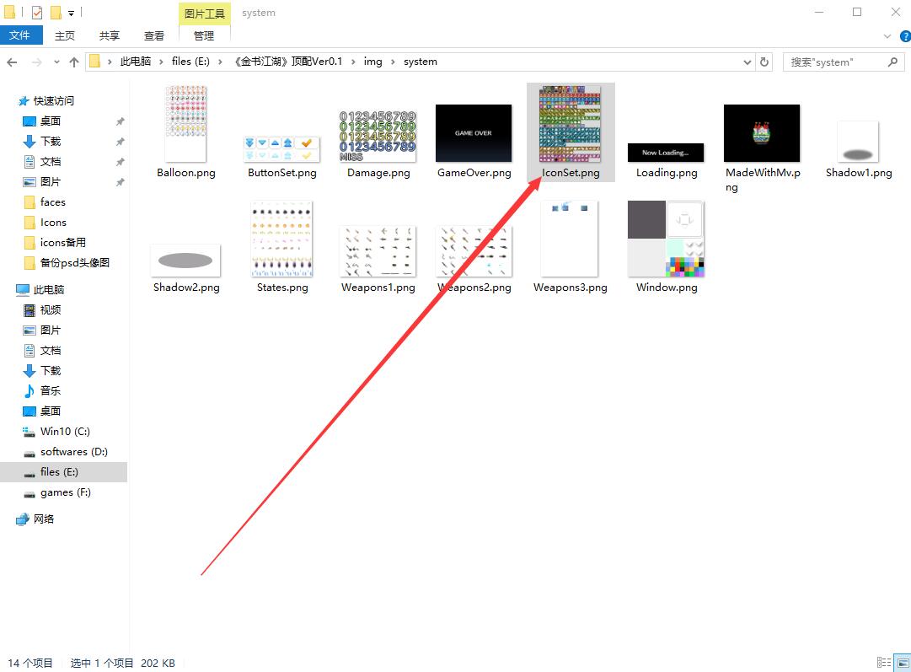Image resolution: width=911 pixels, height=672 pixels.
Task: Open 音乐 folder in sidebar
Action: [51, 390]
